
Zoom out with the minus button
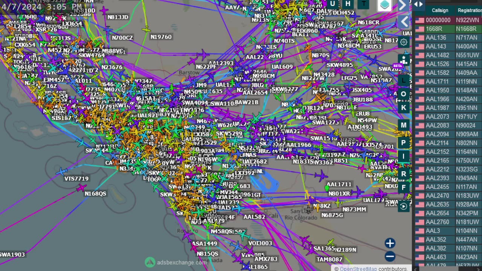[x=390, y=257]
